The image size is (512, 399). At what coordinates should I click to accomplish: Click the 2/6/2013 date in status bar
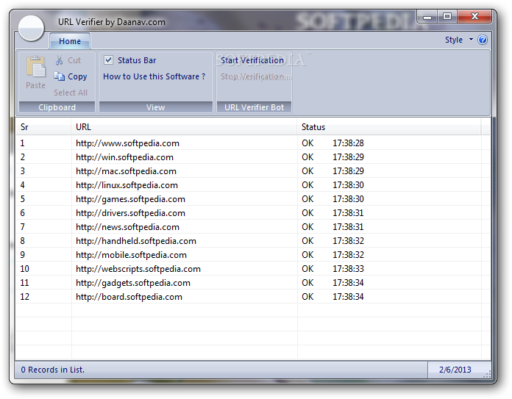(x=455, y=370)
